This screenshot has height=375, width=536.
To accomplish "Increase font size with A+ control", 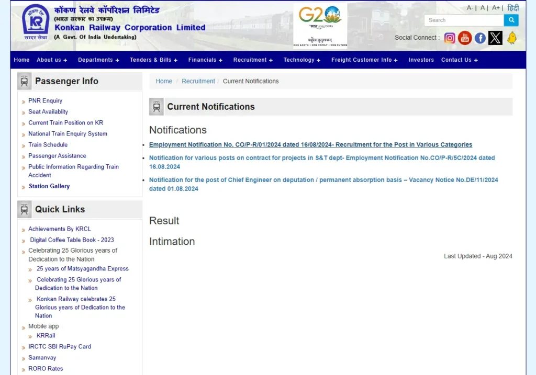I will tap(496, 8).
